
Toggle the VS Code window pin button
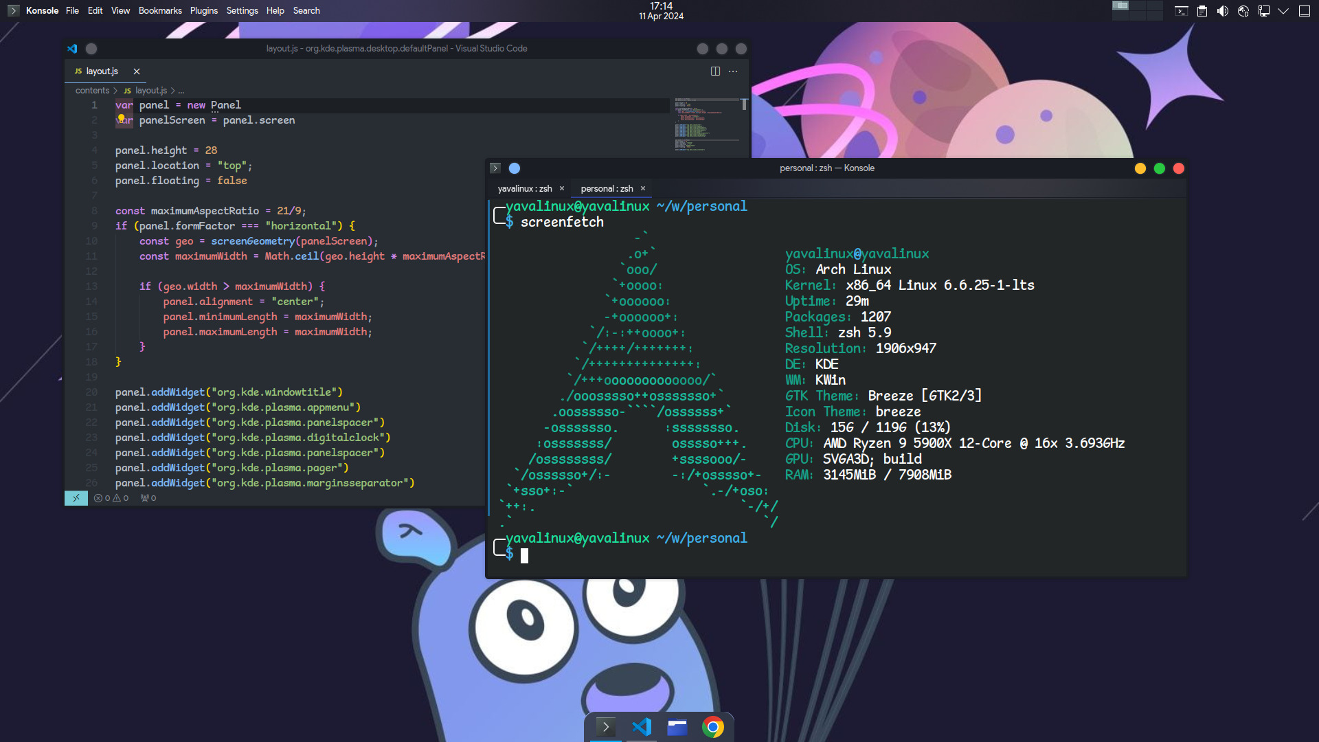[91, 49]
